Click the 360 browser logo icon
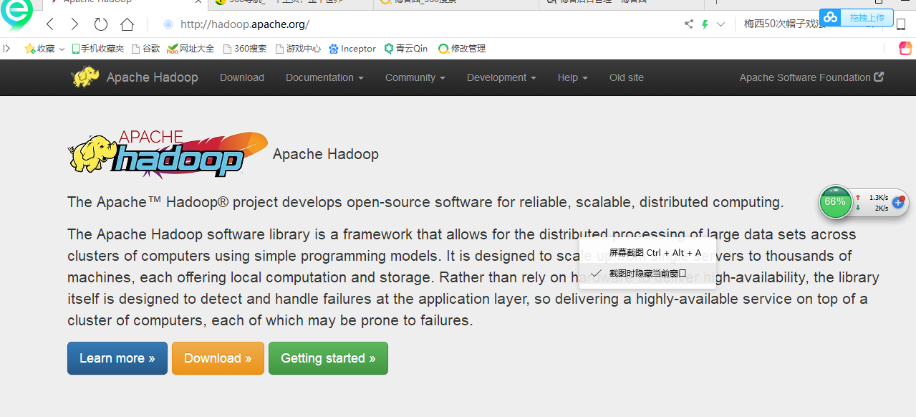The height and width of the screenshot is (417, 916). (16, 14)
